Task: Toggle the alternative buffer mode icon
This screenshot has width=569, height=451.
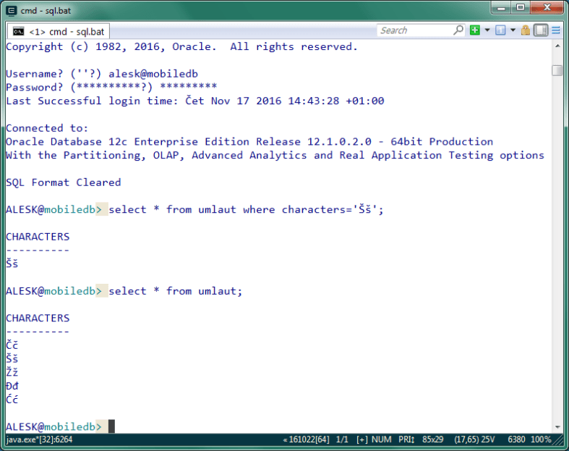Action: tap(541, 30)
